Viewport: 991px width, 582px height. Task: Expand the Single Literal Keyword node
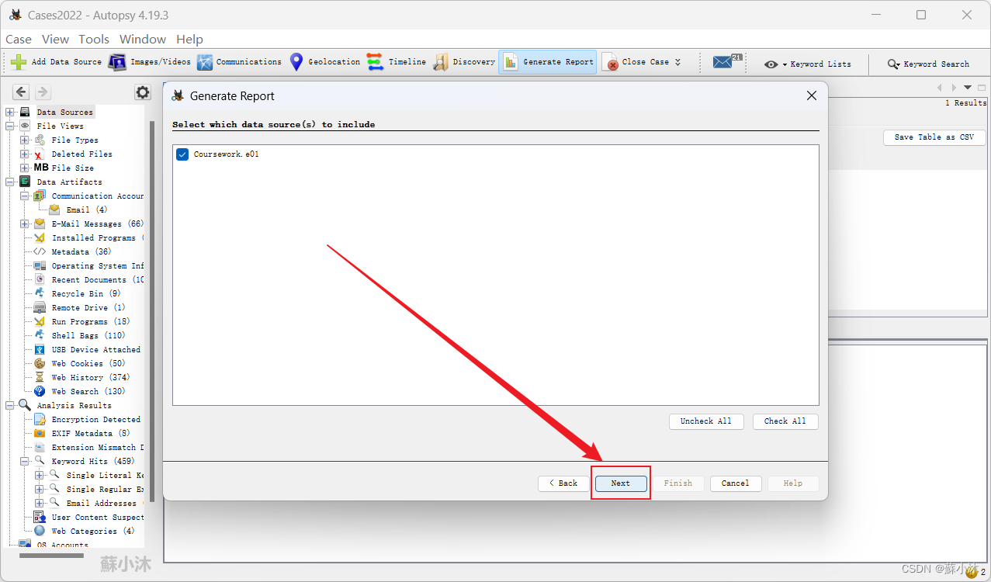(40, 476)
